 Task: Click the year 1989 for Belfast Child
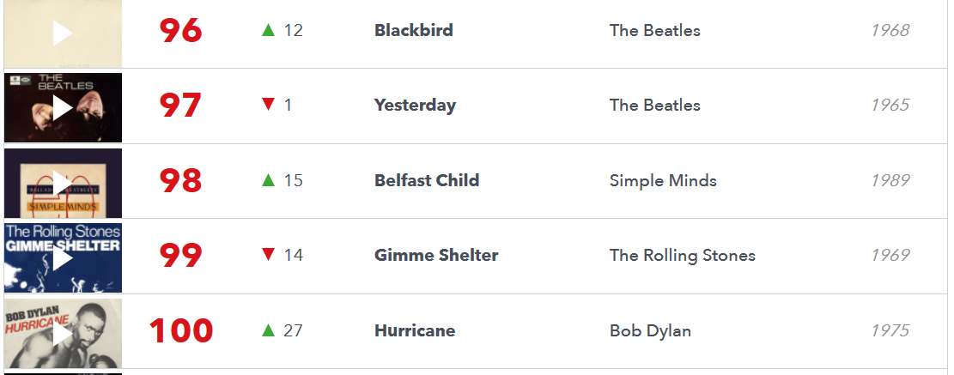(x=890, y=180)
